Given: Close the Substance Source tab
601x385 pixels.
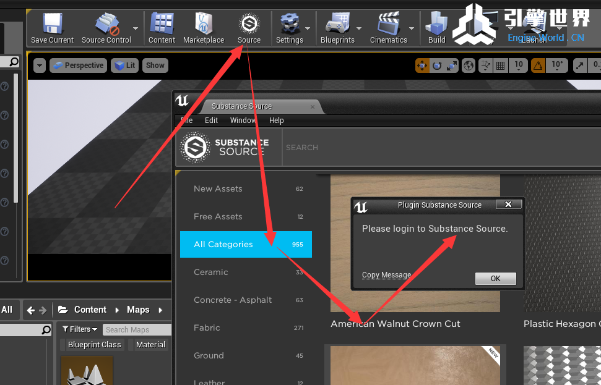Looking at the screenshot, I should point(313,107).
